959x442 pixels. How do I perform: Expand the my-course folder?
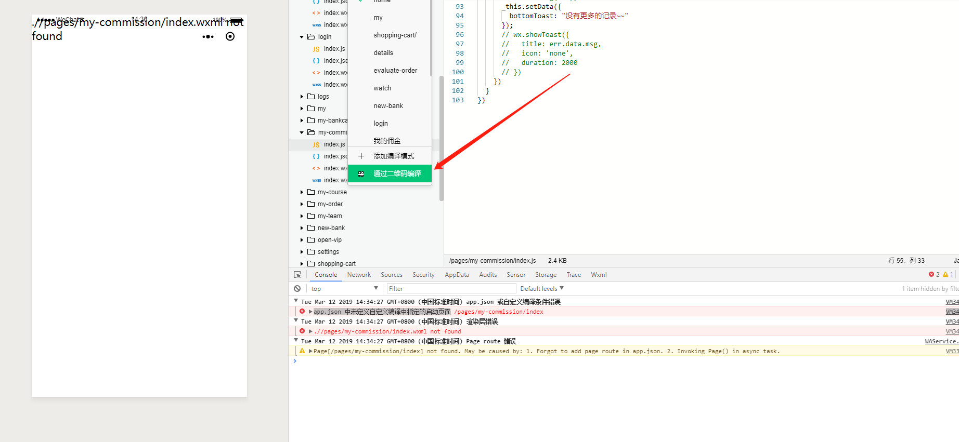click(302, 192)
